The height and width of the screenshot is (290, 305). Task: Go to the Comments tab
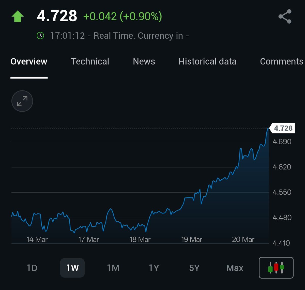point(282,62)
